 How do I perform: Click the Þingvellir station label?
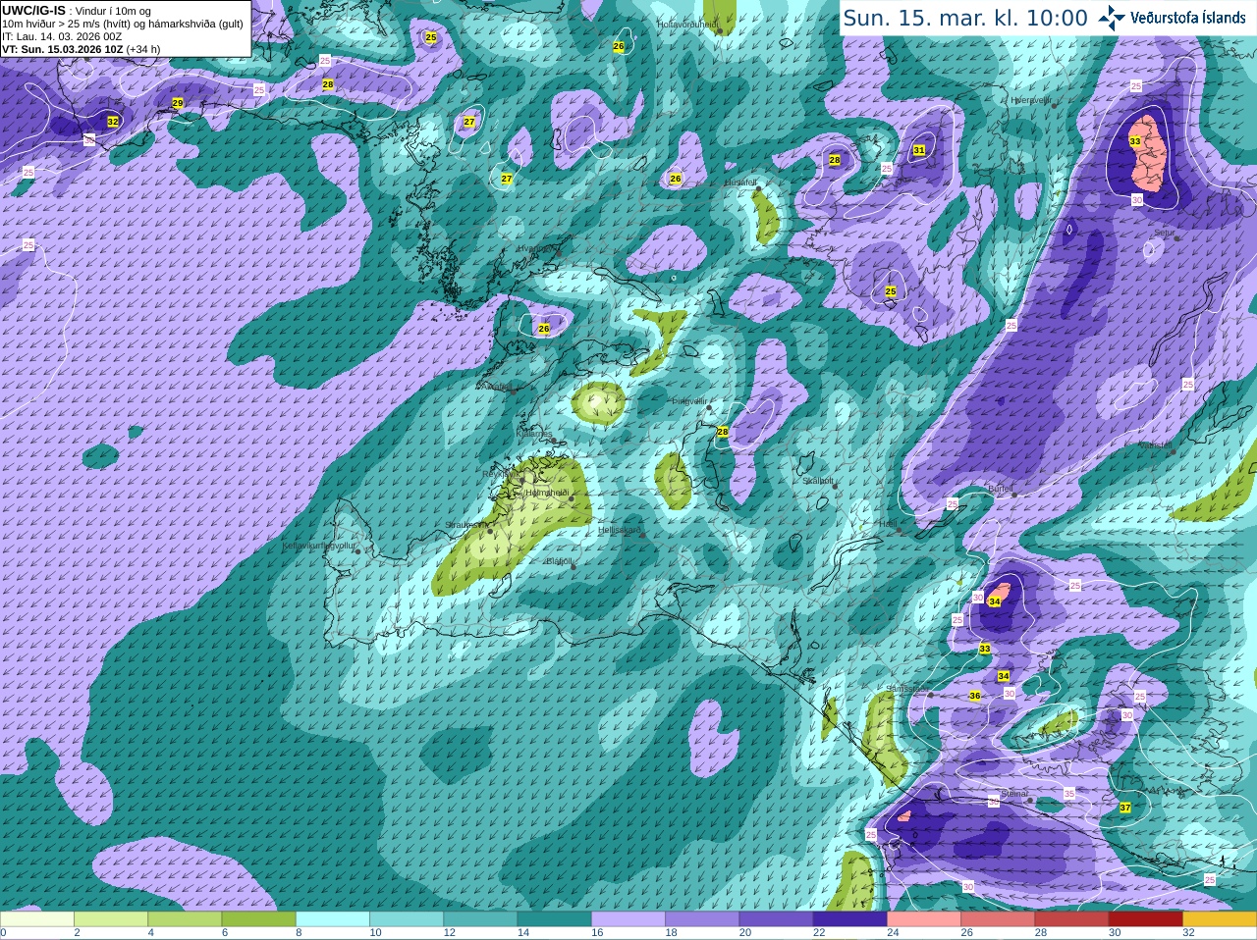(x=689, y=400)
